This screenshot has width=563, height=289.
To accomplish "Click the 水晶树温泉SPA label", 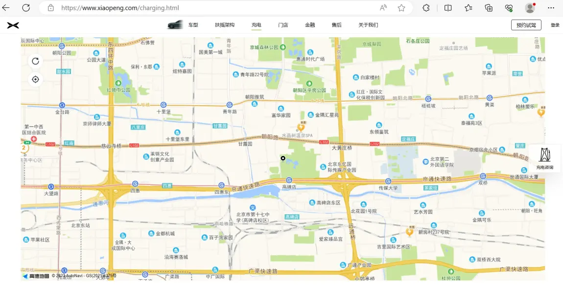I will [x=297, y=135].
